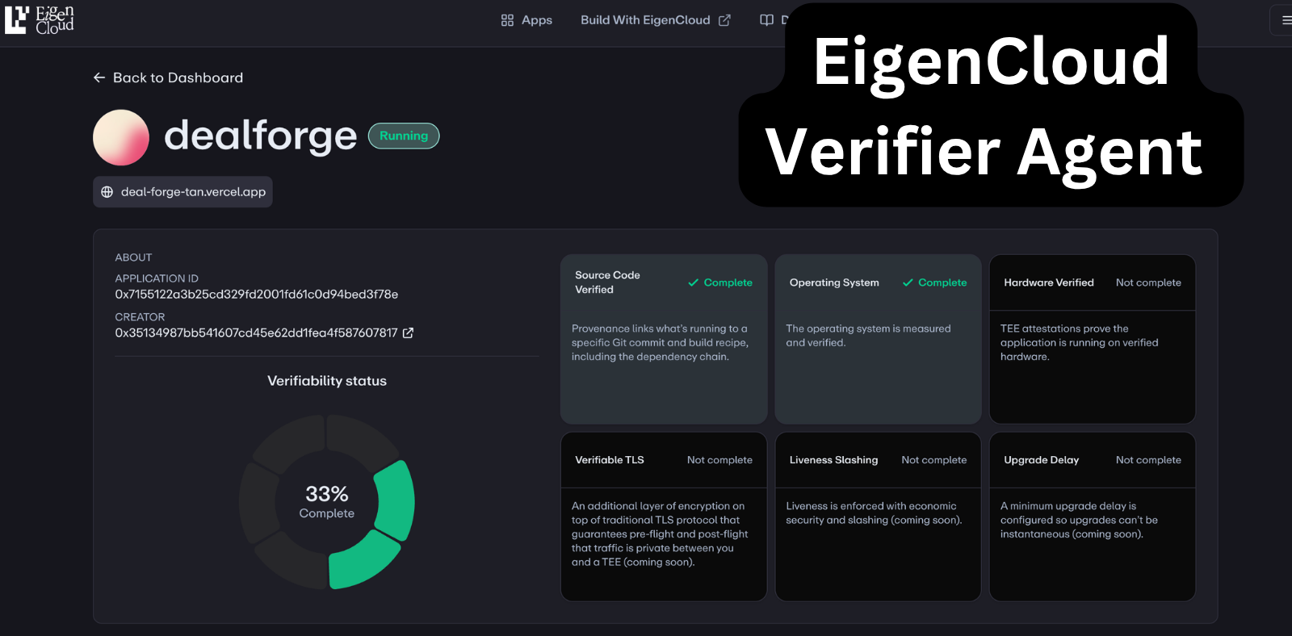The width and height of the screenshot is (1292, 636).
Task: Click the application ID 0x7155122a3b25cd329fd2001fd61c0d94bed3f78e
Action: [257, 295]
